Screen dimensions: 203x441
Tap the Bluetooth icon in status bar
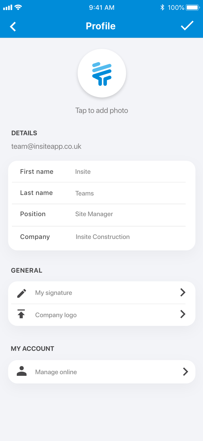pos(162,7)
